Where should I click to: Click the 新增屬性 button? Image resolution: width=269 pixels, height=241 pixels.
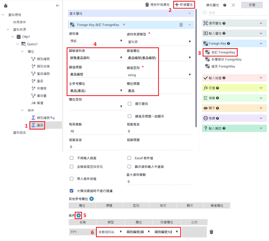coord(184,5)
